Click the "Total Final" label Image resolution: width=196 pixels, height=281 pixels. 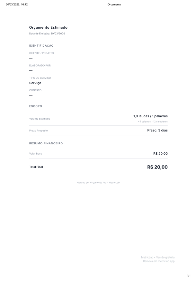coord(36,167)
